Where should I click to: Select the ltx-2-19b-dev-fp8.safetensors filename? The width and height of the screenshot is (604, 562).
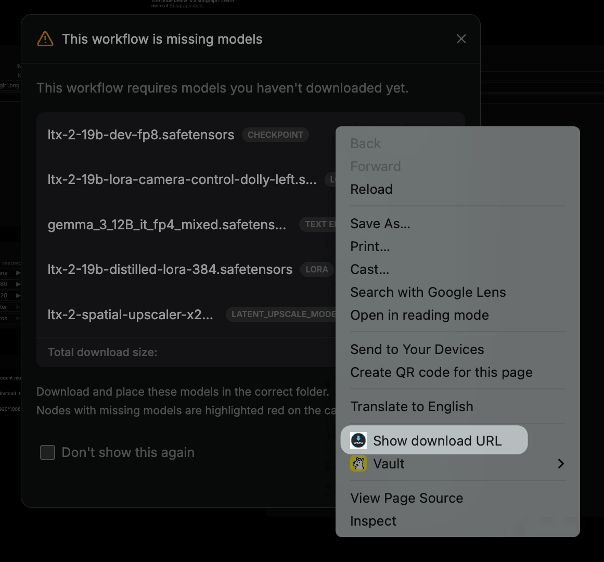coord(140,135)
